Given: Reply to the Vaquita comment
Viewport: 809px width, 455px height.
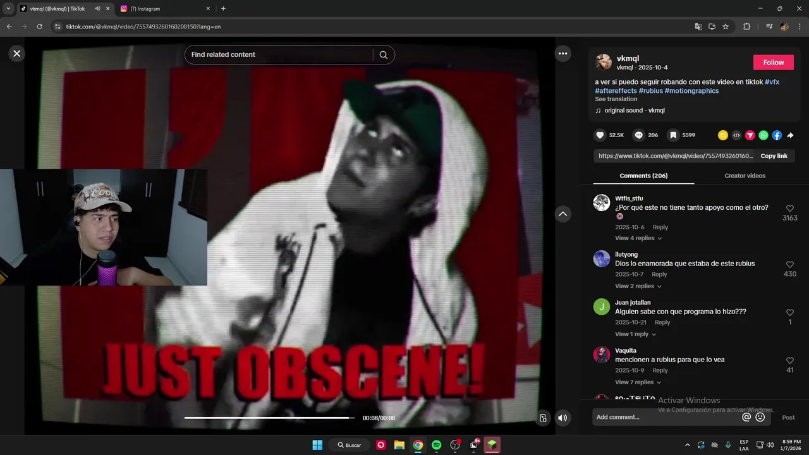Looking at the screenshot, I should [660, 370].
